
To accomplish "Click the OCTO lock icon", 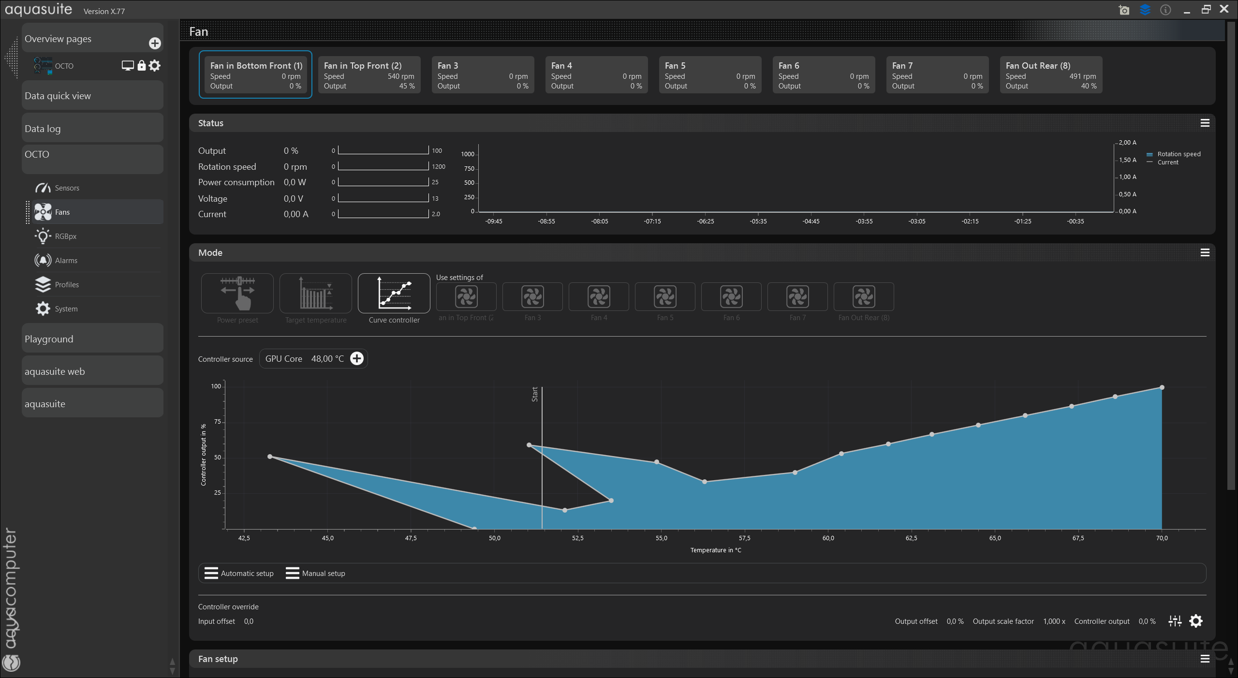I will pyautogui.click(x=141, y=66).
